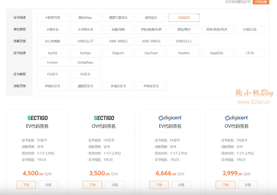The image size is (277, 195).
Task: Click the Sectigo logo on the OV代码签名 card
Action: coord(104,118)
